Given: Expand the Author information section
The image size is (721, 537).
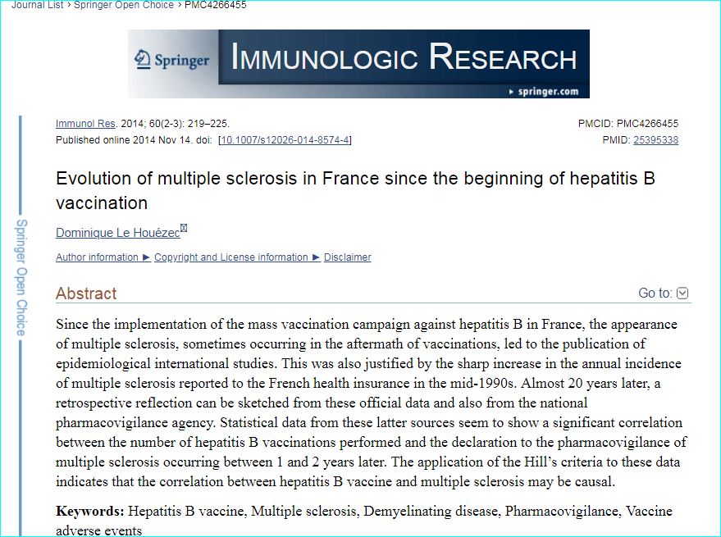Looking at the screenshot, I should coord(103,257).
